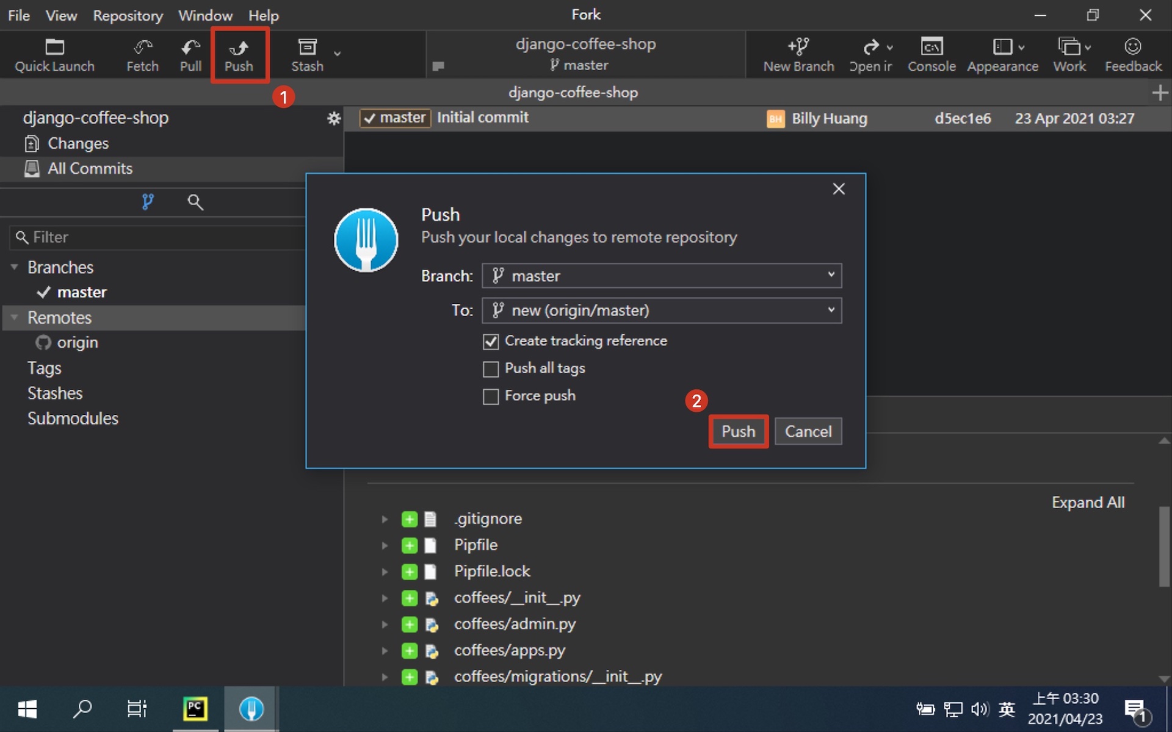Screen dimensions: 1172x732
Task: Open the Submodules section
Action: pyautogui.click(x=73, y=418)
